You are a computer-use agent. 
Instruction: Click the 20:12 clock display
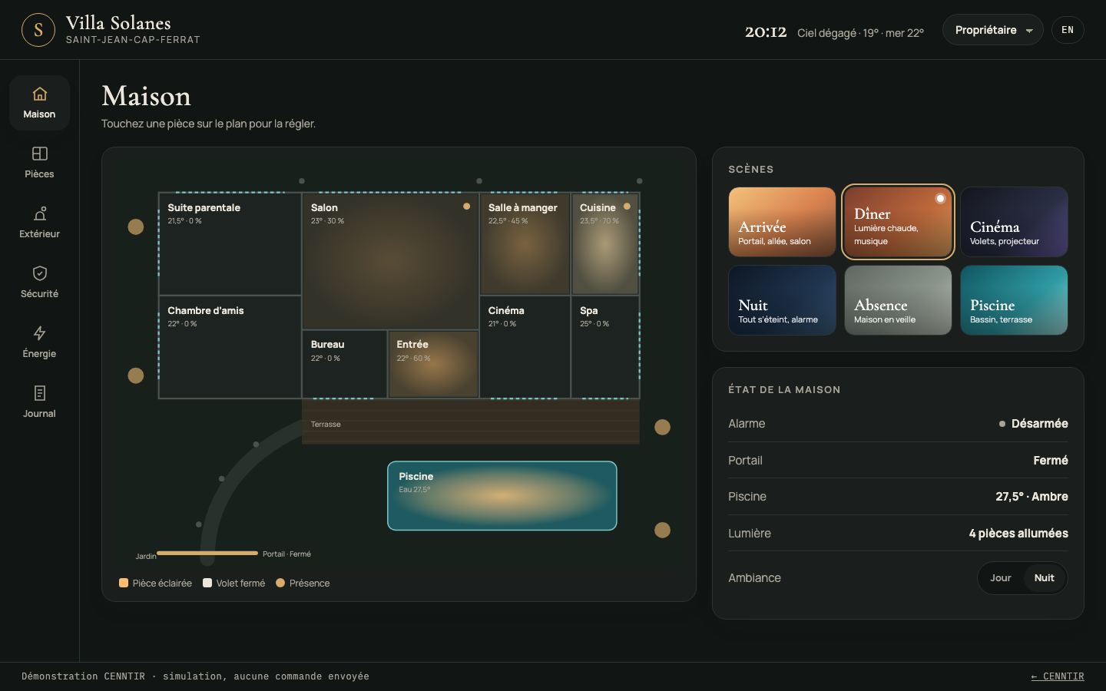(x=766, y=31)
